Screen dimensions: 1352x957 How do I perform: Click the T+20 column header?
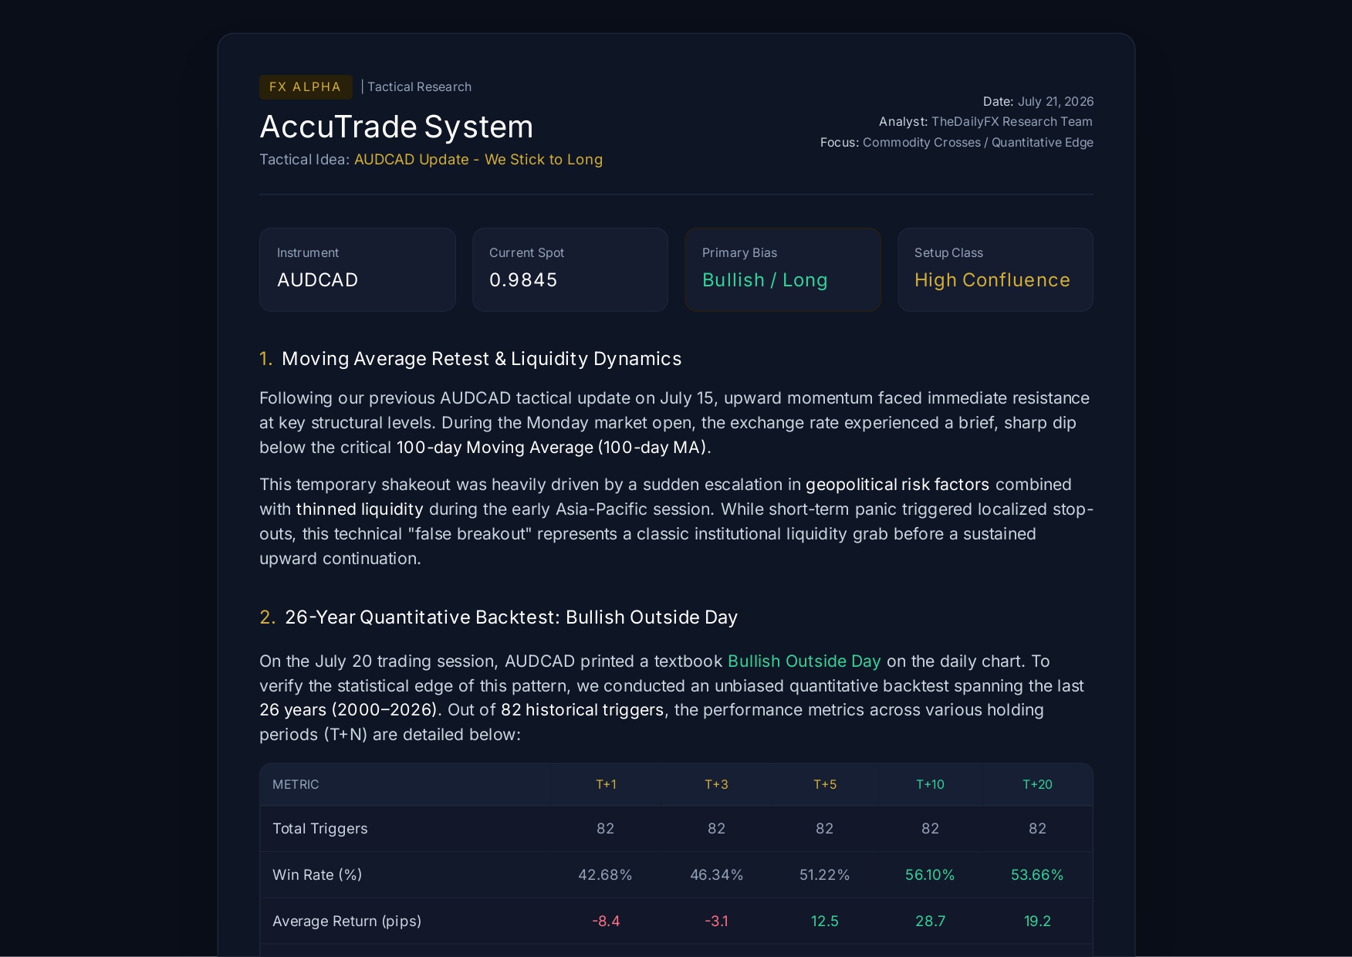coord(1037,785)
